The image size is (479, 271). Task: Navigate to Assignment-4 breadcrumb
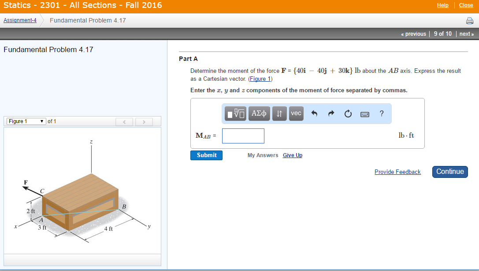tap(20, 20)
